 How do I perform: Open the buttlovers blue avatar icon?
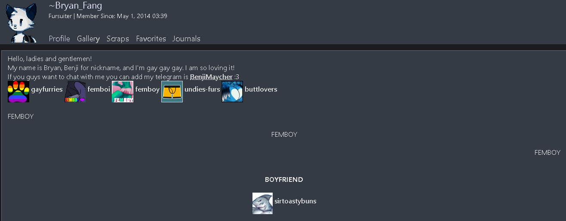[x=232, y=92]
